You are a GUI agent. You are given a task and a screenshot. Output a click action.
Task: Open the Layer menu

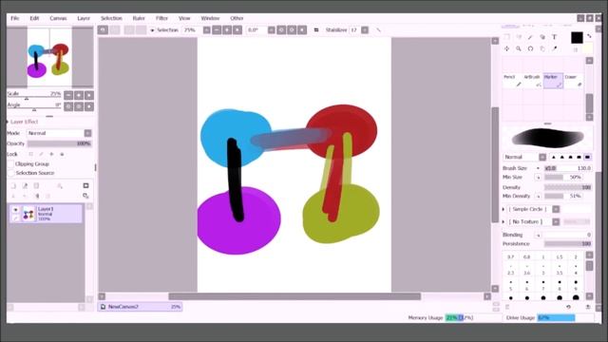click(x=84, y=18)
